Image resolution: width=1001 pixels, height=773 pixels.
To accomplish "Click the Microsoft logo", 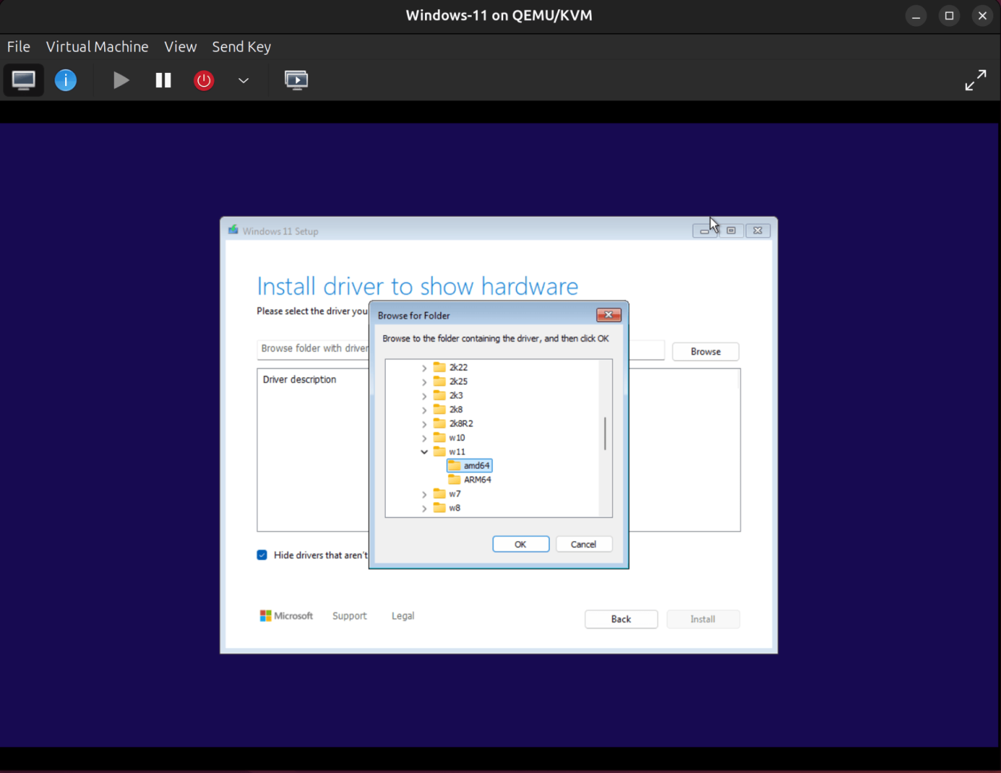I will point(265,615).
